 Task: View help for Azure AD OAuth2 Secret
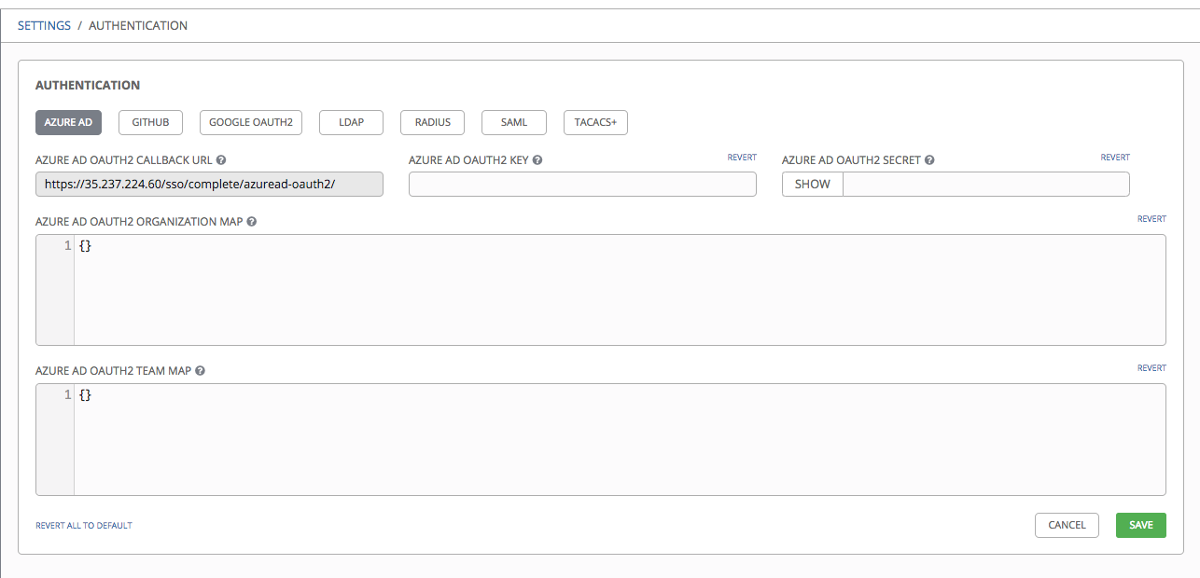tap(929, 159)
